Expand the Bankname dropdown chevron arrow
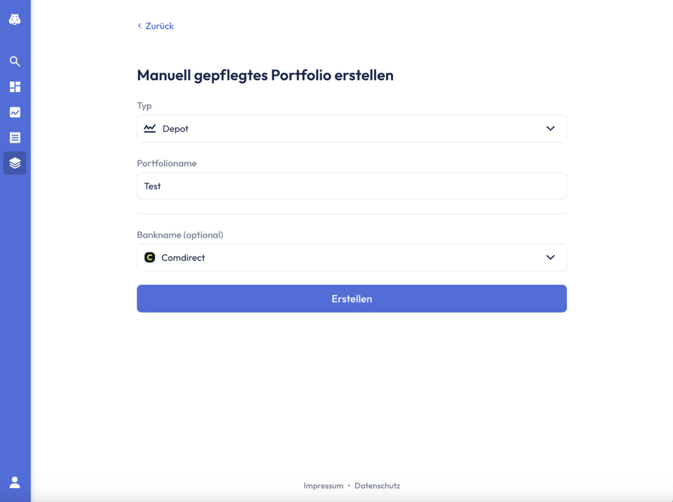This screenshot has width=673, height=502. 550,258
